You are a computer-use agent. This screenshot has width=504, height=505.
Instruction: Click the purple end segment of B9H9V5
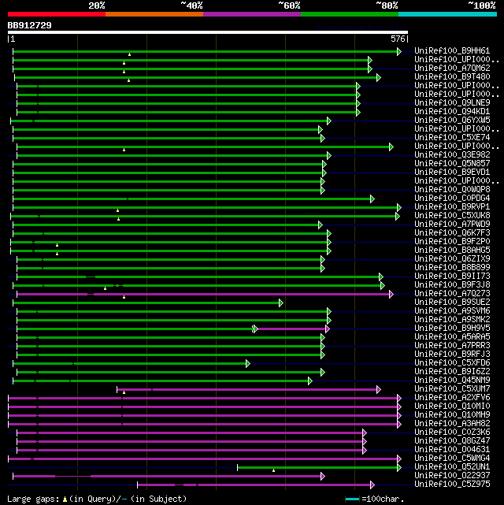point(291,329)
